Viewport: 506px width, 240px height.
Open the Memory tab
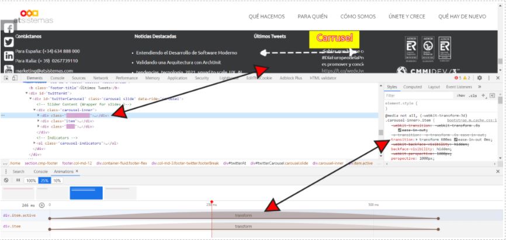click(x=153, y=78)
